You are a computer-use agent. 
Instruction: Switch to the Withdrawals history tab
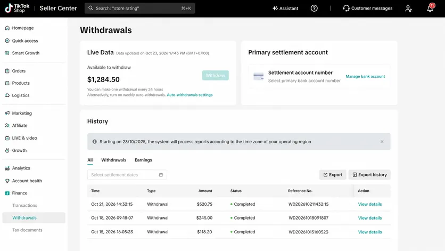(x=113, y=160)
